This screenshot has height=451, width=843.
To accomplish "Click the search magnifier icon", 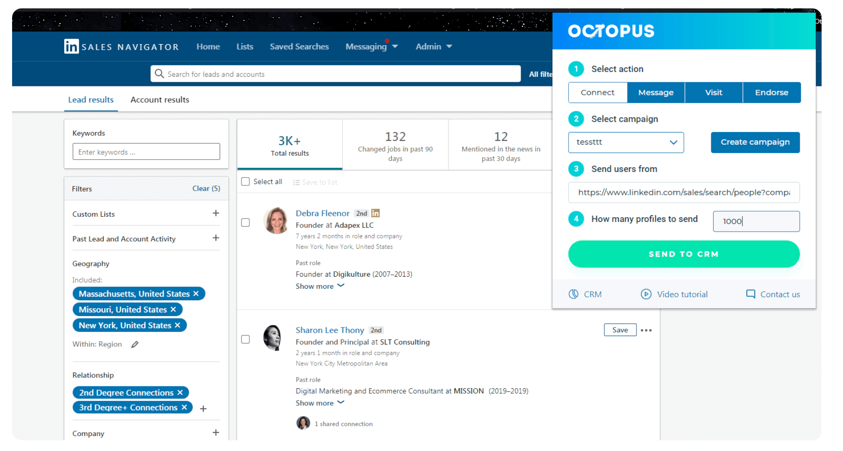I will (159, 73).
